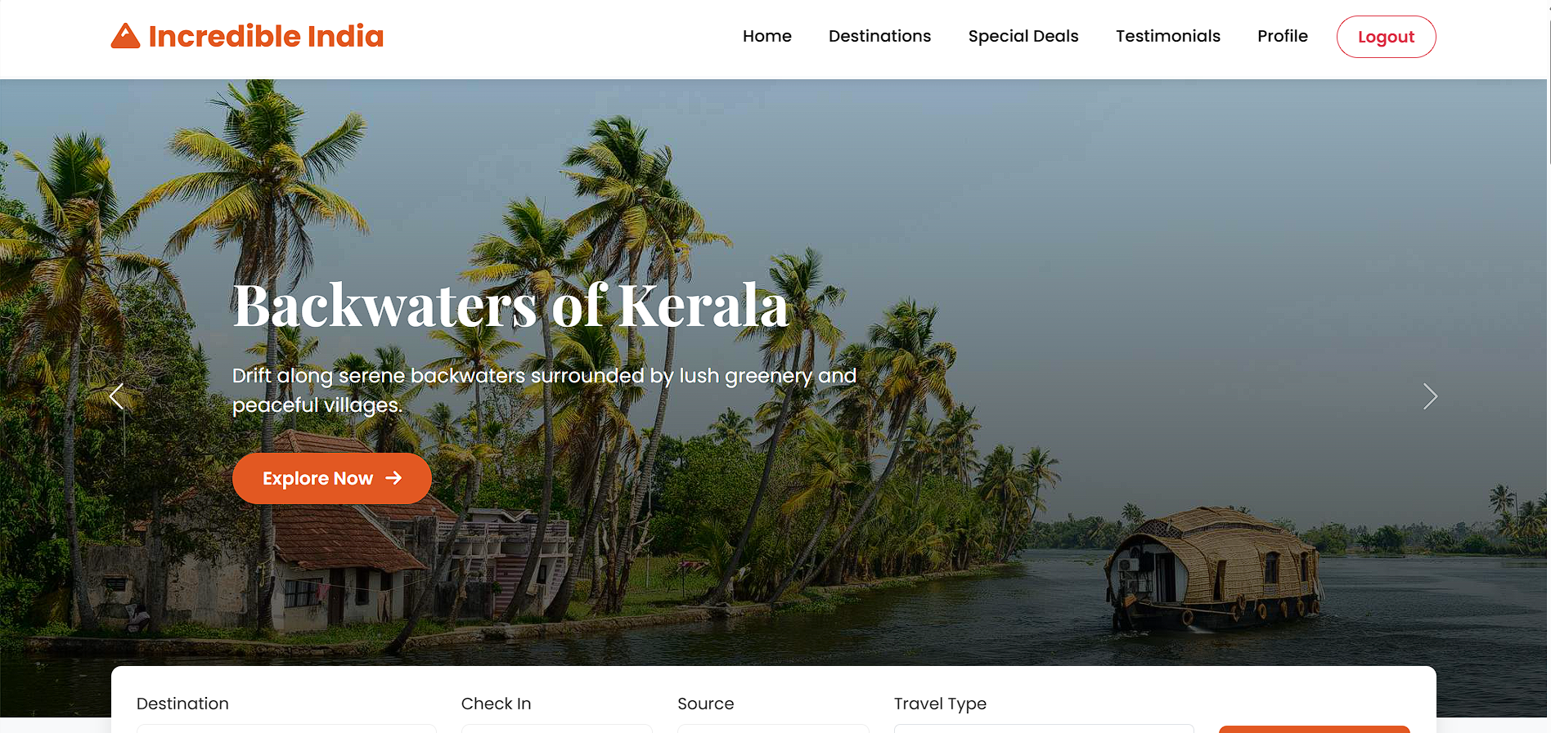
Task: Open the Incredible India brand link
Action: click(247, 36)
